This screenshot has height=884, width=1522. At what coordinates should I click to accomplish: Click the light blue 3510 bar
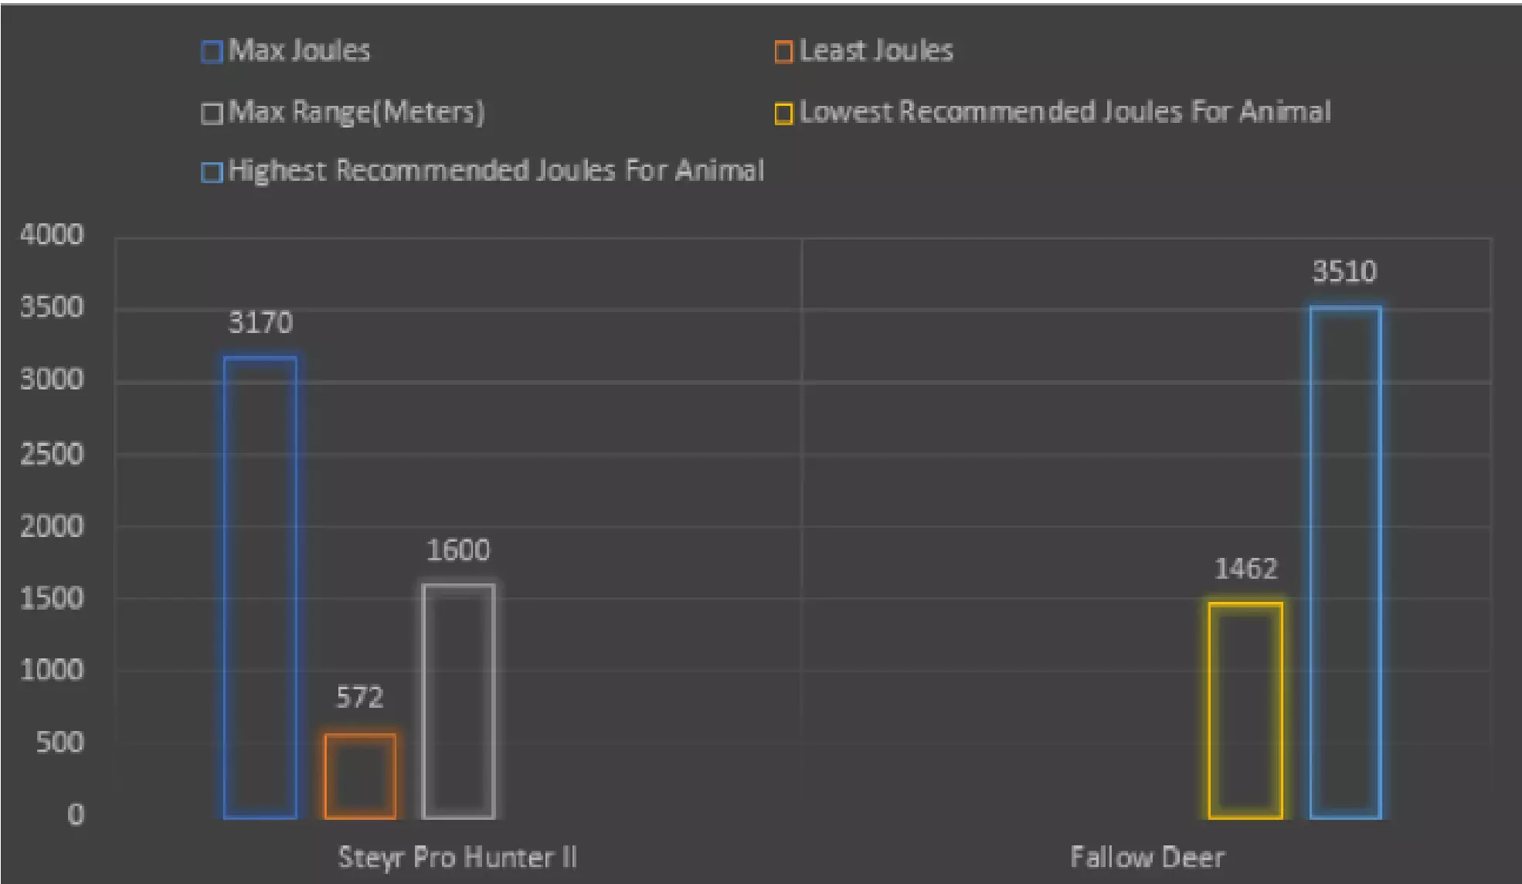pyautogui.click(x=1345, y=563)
